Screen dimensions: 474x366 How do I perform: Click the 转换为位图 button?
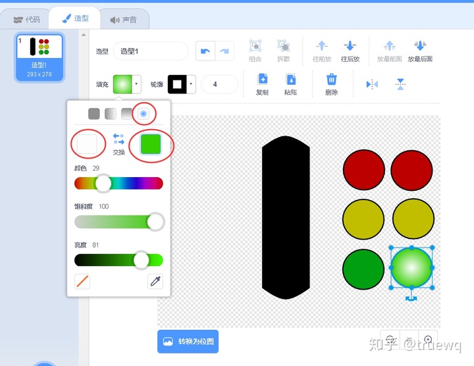[x=188, y=342]
